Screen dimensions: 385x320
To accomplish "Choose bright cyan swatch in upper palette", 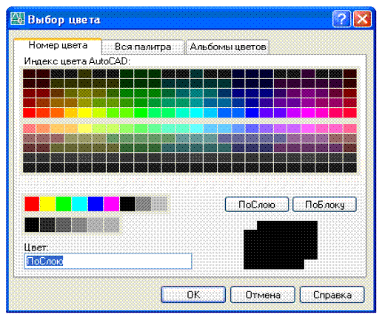I will [x=196, y=113].
